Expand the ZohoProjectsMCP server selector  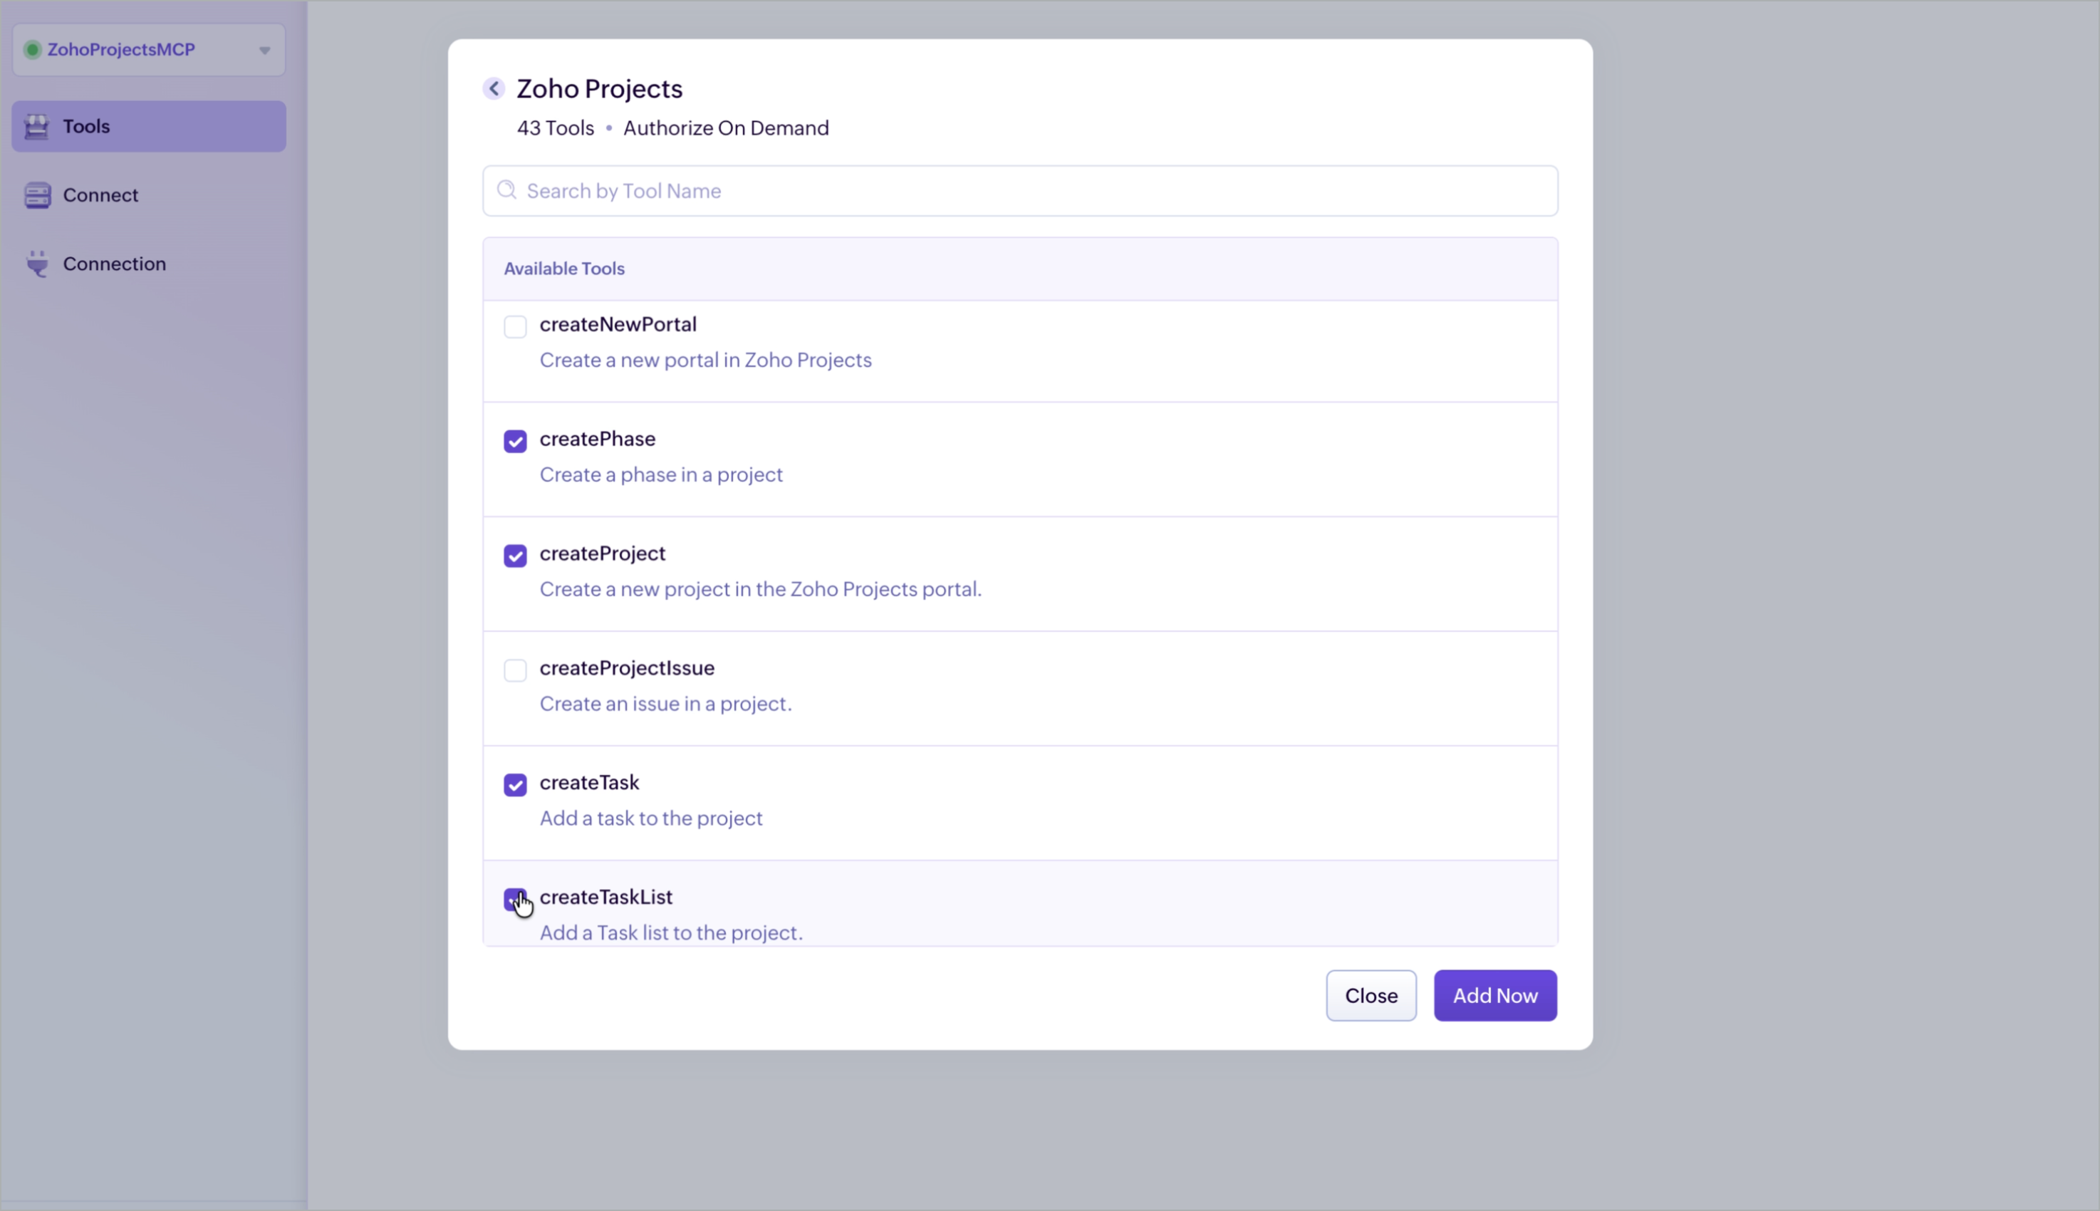coord(148,50)
